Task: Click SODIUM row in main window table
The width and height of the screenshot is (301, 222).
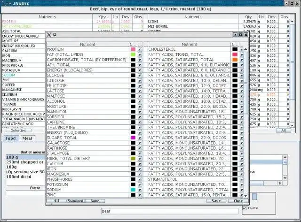Action: tap(24, 75)
